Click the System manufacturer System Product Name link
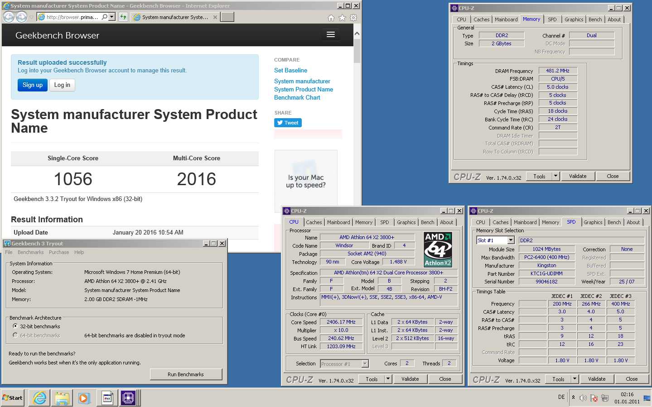652x407 pixels. pos(304,85)
